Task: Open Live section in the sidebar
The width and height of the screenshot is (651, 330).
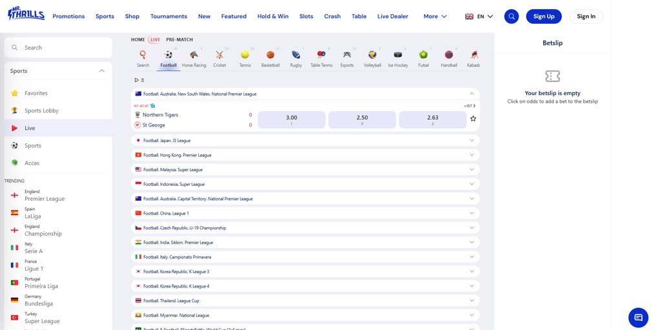Action: tap(58, 128)
